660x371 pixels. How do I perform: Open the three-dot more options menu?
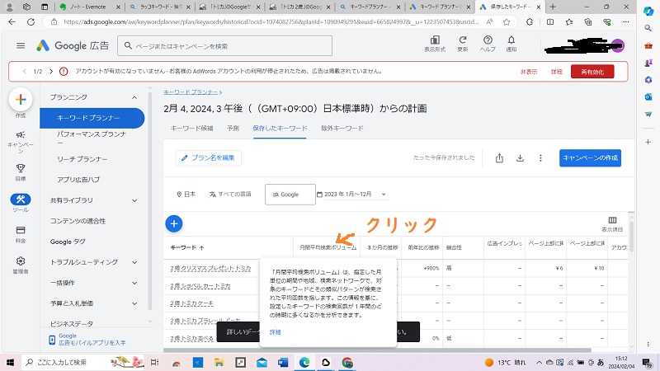pyautogui.click(x=540, y=158)
